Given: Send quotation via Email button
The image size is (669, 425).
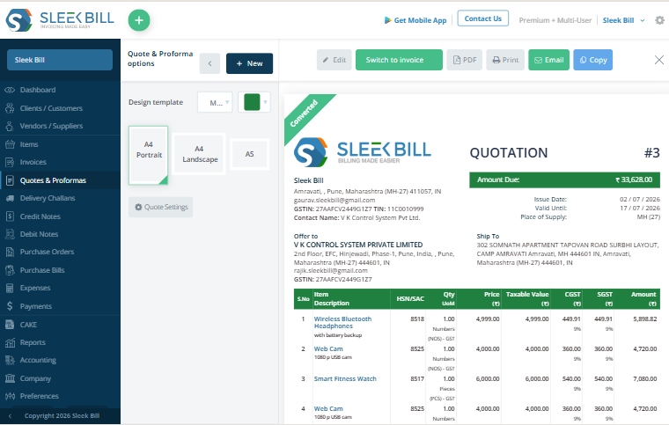Looking at the screenshot, I should pyautogui.click(x=548, y=60).
